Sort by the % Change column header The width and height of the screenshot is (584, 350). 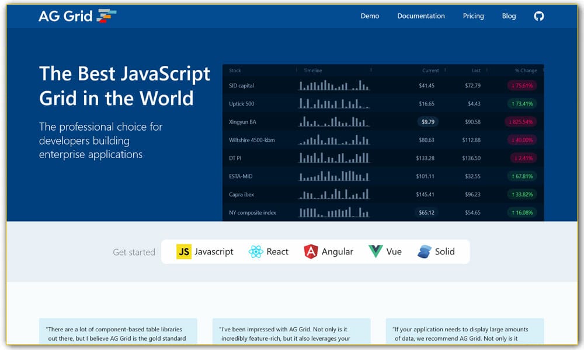tap(526, 71)
